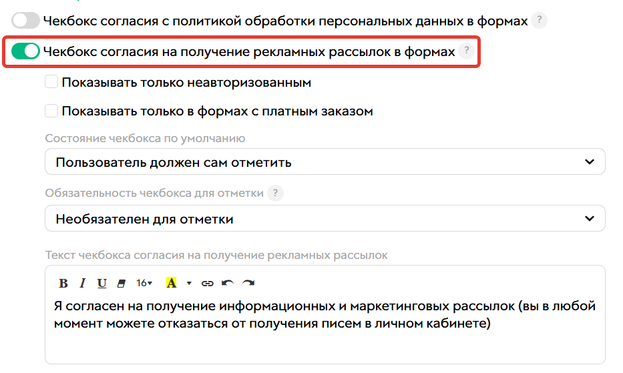Screen dimensions: 623x373
Task: Toggle underline formatting in editor
Action: pyautogui.click(x=101, y=283)
